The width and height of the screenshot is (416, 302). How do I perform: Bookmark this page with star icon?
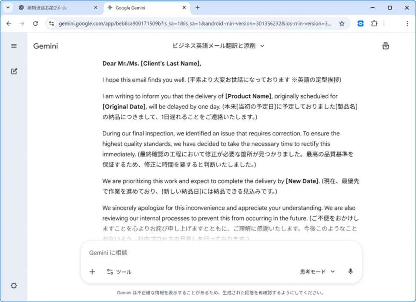click(x=342, y=24)
